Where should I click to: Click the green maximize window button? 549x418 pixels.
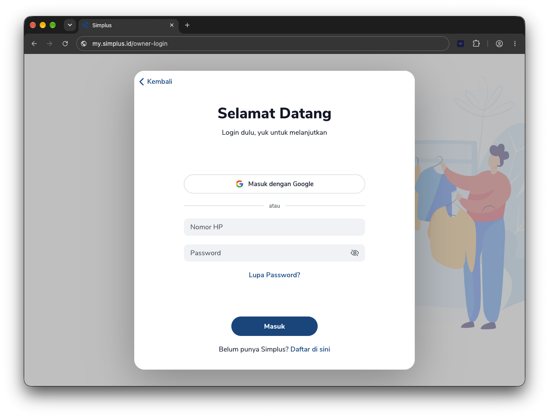click(x=53, y=25)
